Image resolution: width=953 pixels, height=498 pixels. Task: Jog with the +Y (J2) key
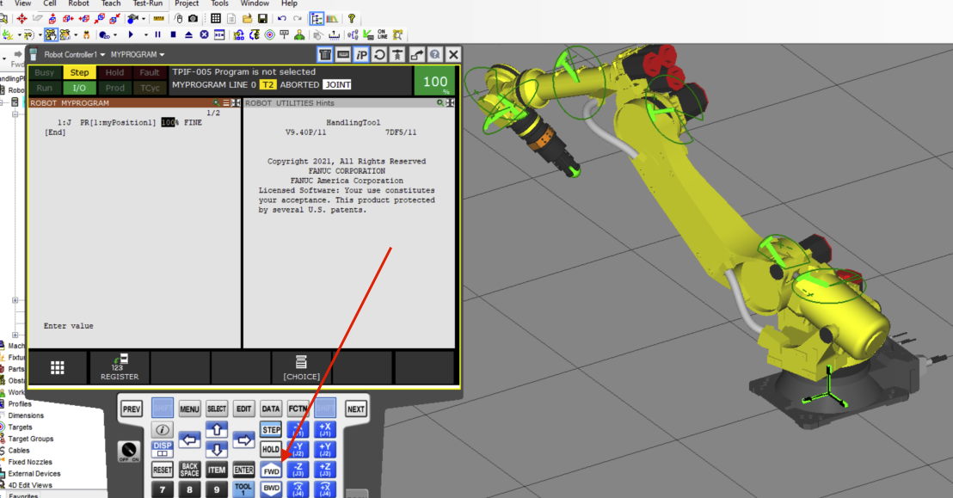(x=325, y=449)
